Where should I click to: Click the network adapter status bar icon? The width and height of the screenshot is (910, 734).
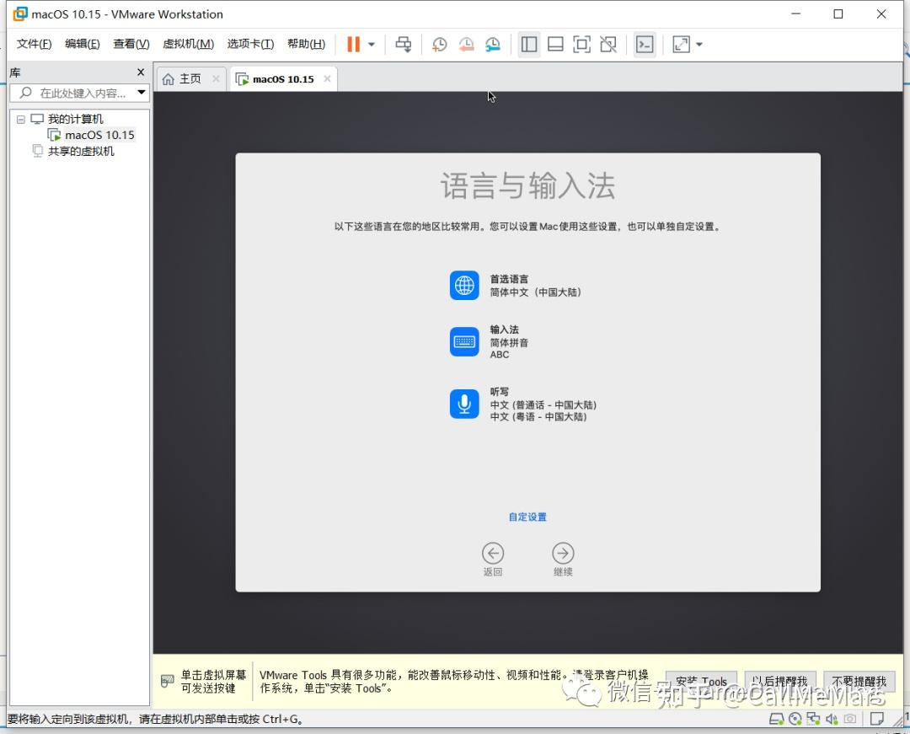point(814,720)
